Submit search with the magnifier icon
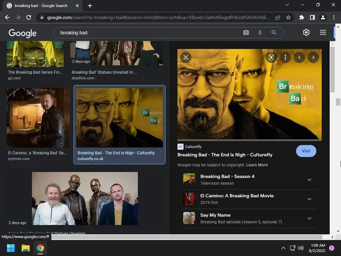The image size is (341, 256). point(274,33)
